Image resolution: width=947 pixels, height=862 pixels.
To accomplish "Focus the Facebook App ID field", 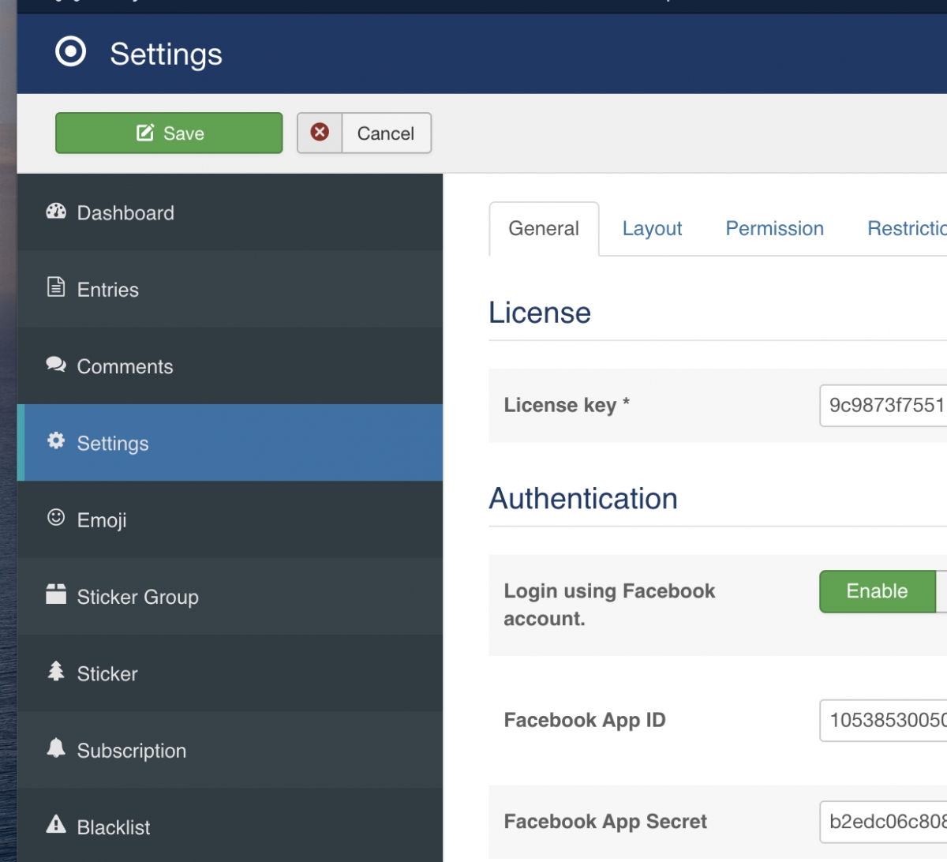I will pyautogui.click(x=884, y=720).
